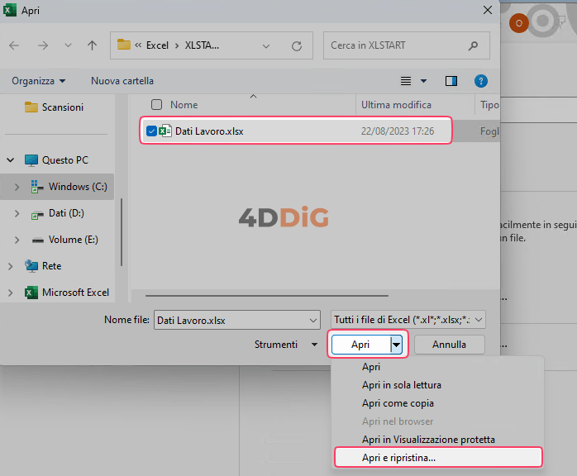Select the Scansioni folder
Screen dimensions: 577x476
(54, 107)
